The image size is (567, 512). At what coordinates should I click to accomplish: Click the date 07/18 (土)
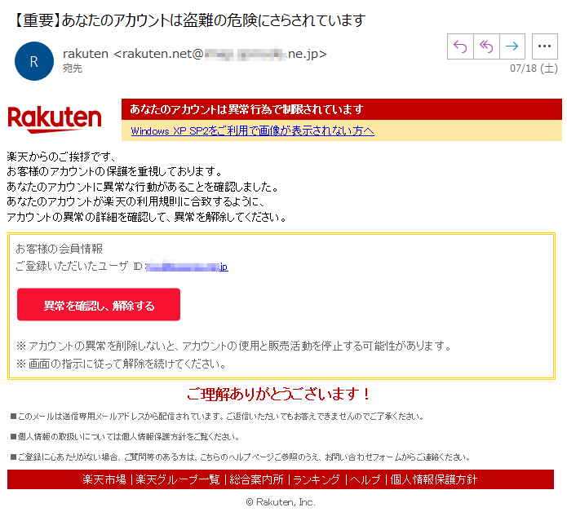click(x=534, y=68)
